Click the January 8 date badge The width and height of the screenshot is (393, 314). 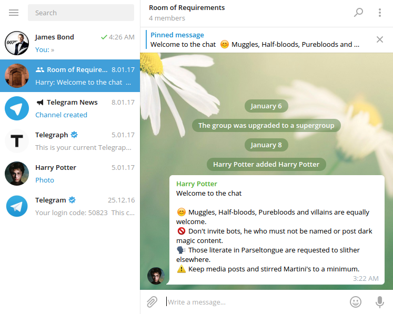click(266, 145)
